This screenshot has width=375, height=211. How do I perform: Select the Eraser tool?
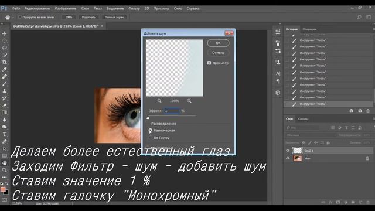pos(4,105)
